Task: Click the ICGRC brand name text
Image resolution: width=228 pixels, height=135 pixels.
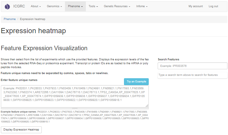Action: pyautogui.click(x=19, y=6)
